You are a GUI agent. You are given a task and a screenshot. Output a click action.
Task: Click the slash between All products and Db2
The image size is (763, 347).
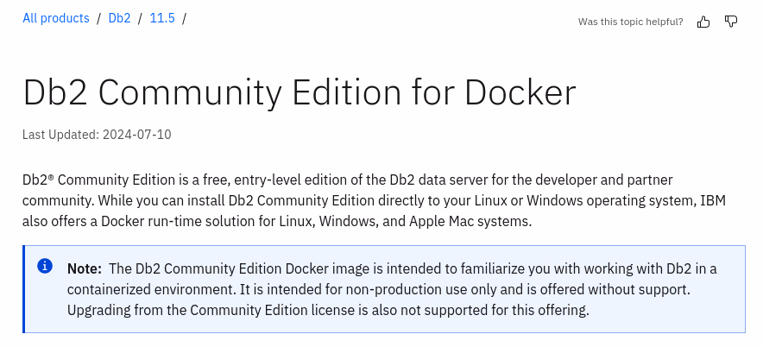[99, 18]
